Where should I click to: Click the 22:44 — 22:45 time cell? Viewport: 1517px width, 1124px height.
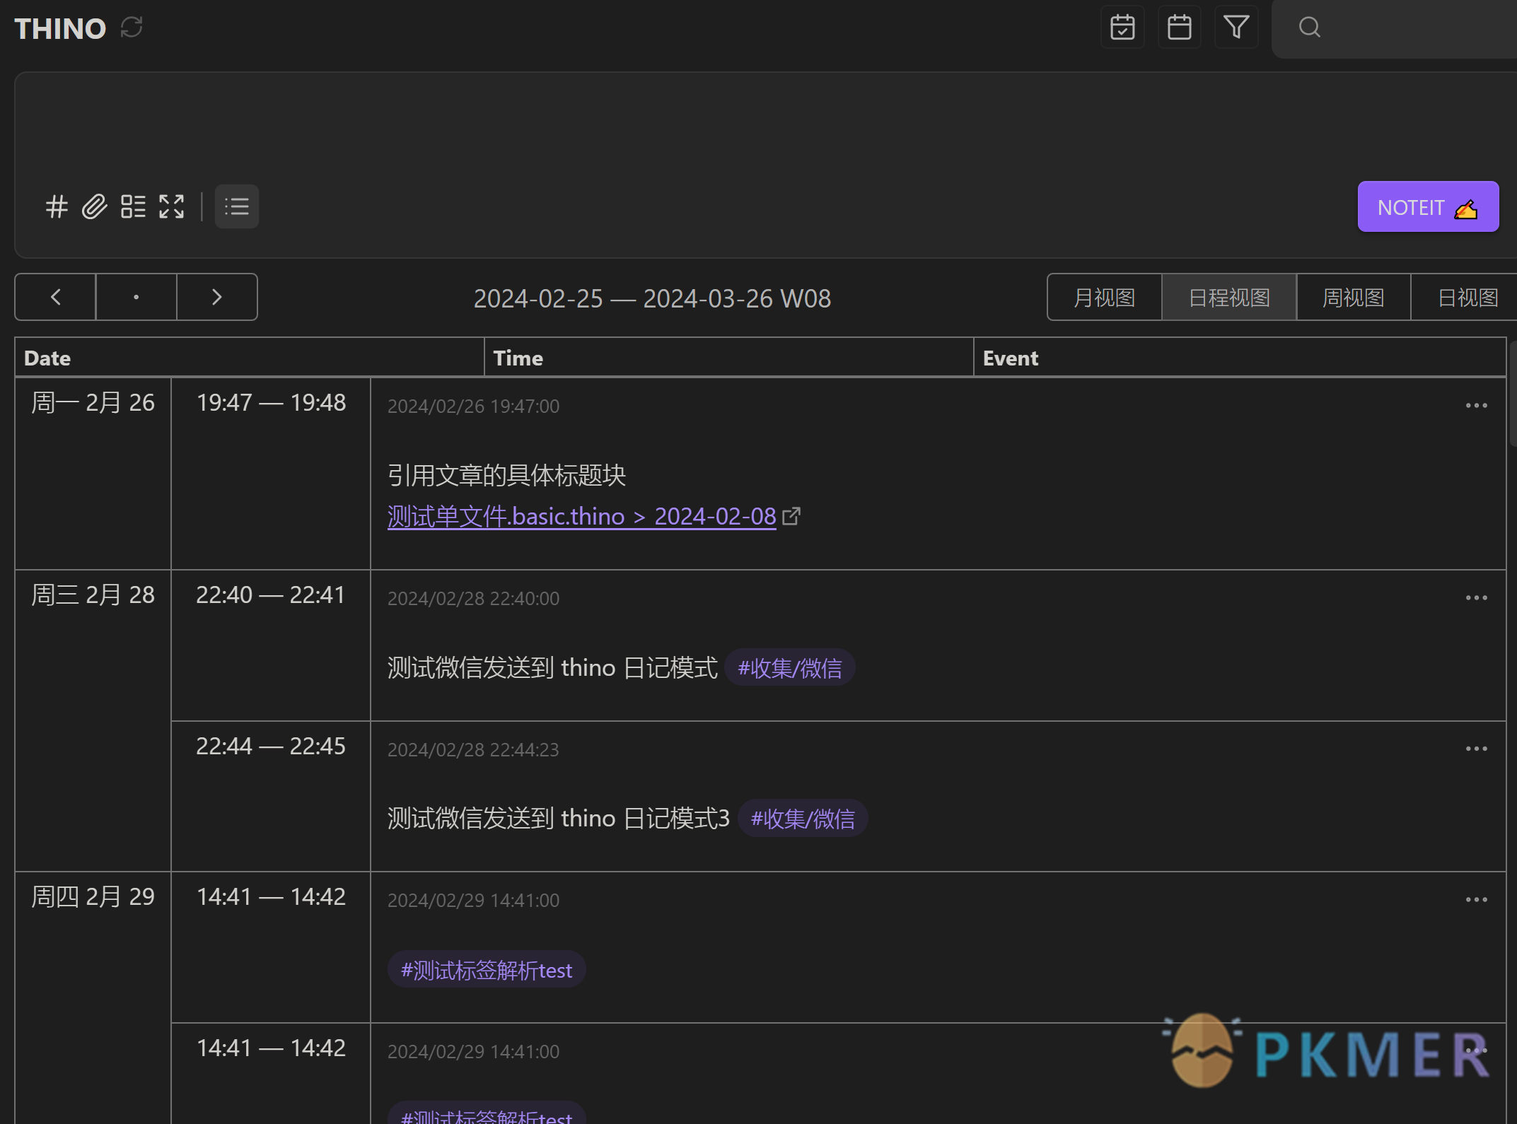point(271,796)
